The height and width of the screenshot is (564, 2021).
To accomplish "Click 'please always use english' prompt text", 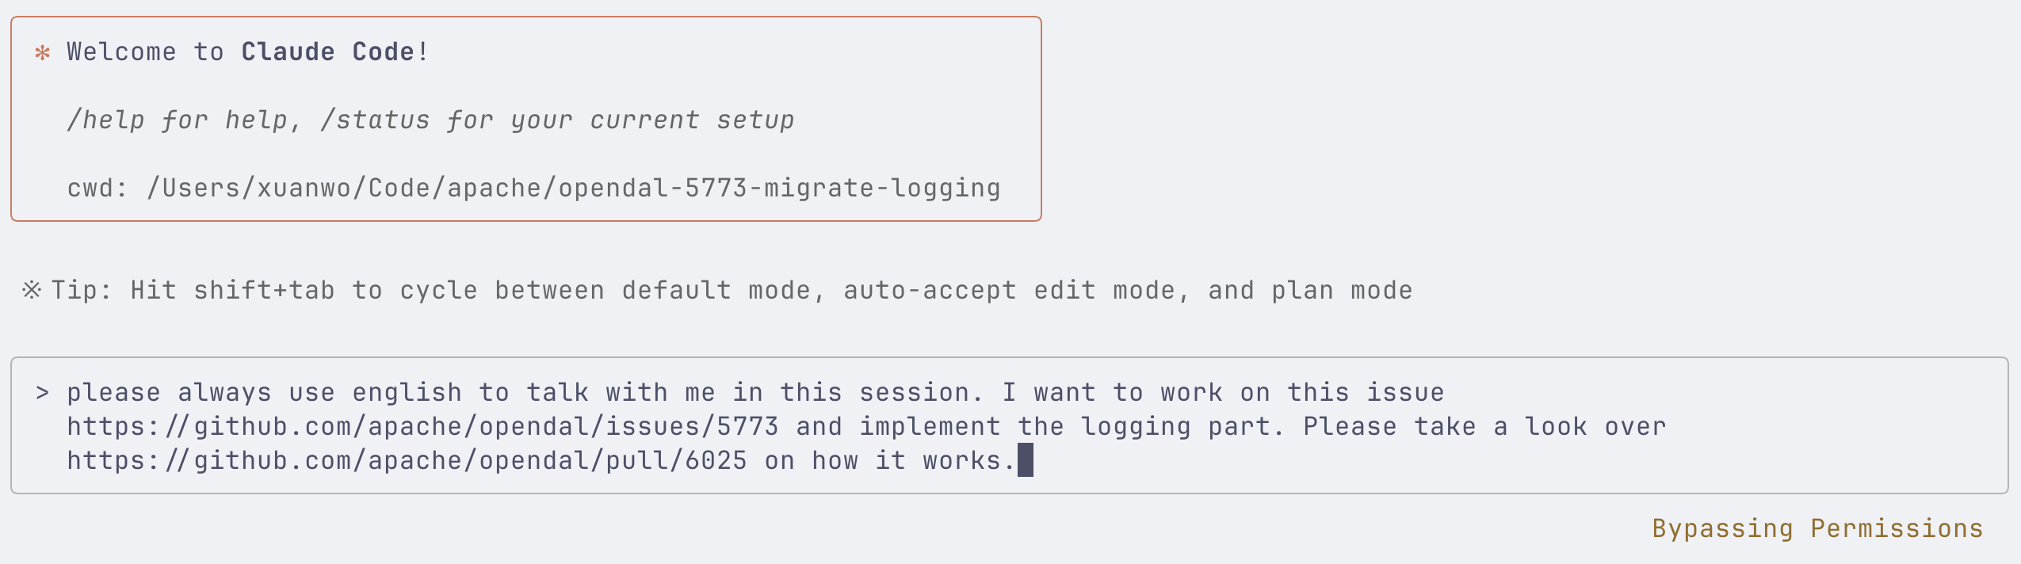I will 264,393.
